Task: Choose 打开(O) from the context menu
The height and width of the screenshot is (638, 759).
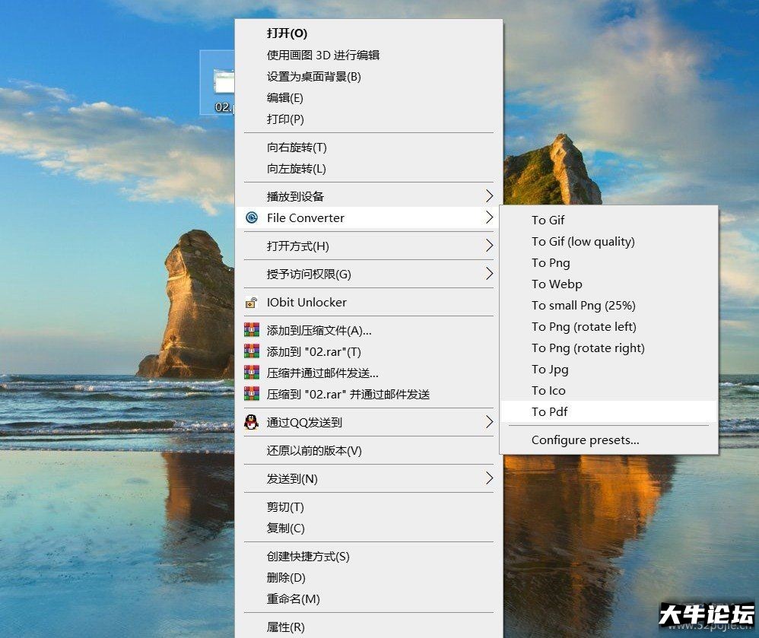Action: coord(369,33)
